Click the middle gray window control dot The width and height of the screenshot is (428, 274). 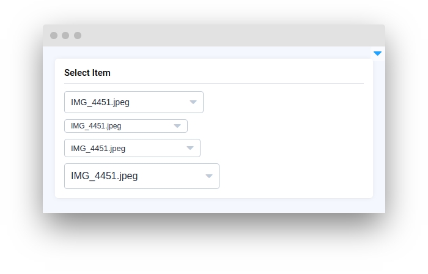click(65, 35)
